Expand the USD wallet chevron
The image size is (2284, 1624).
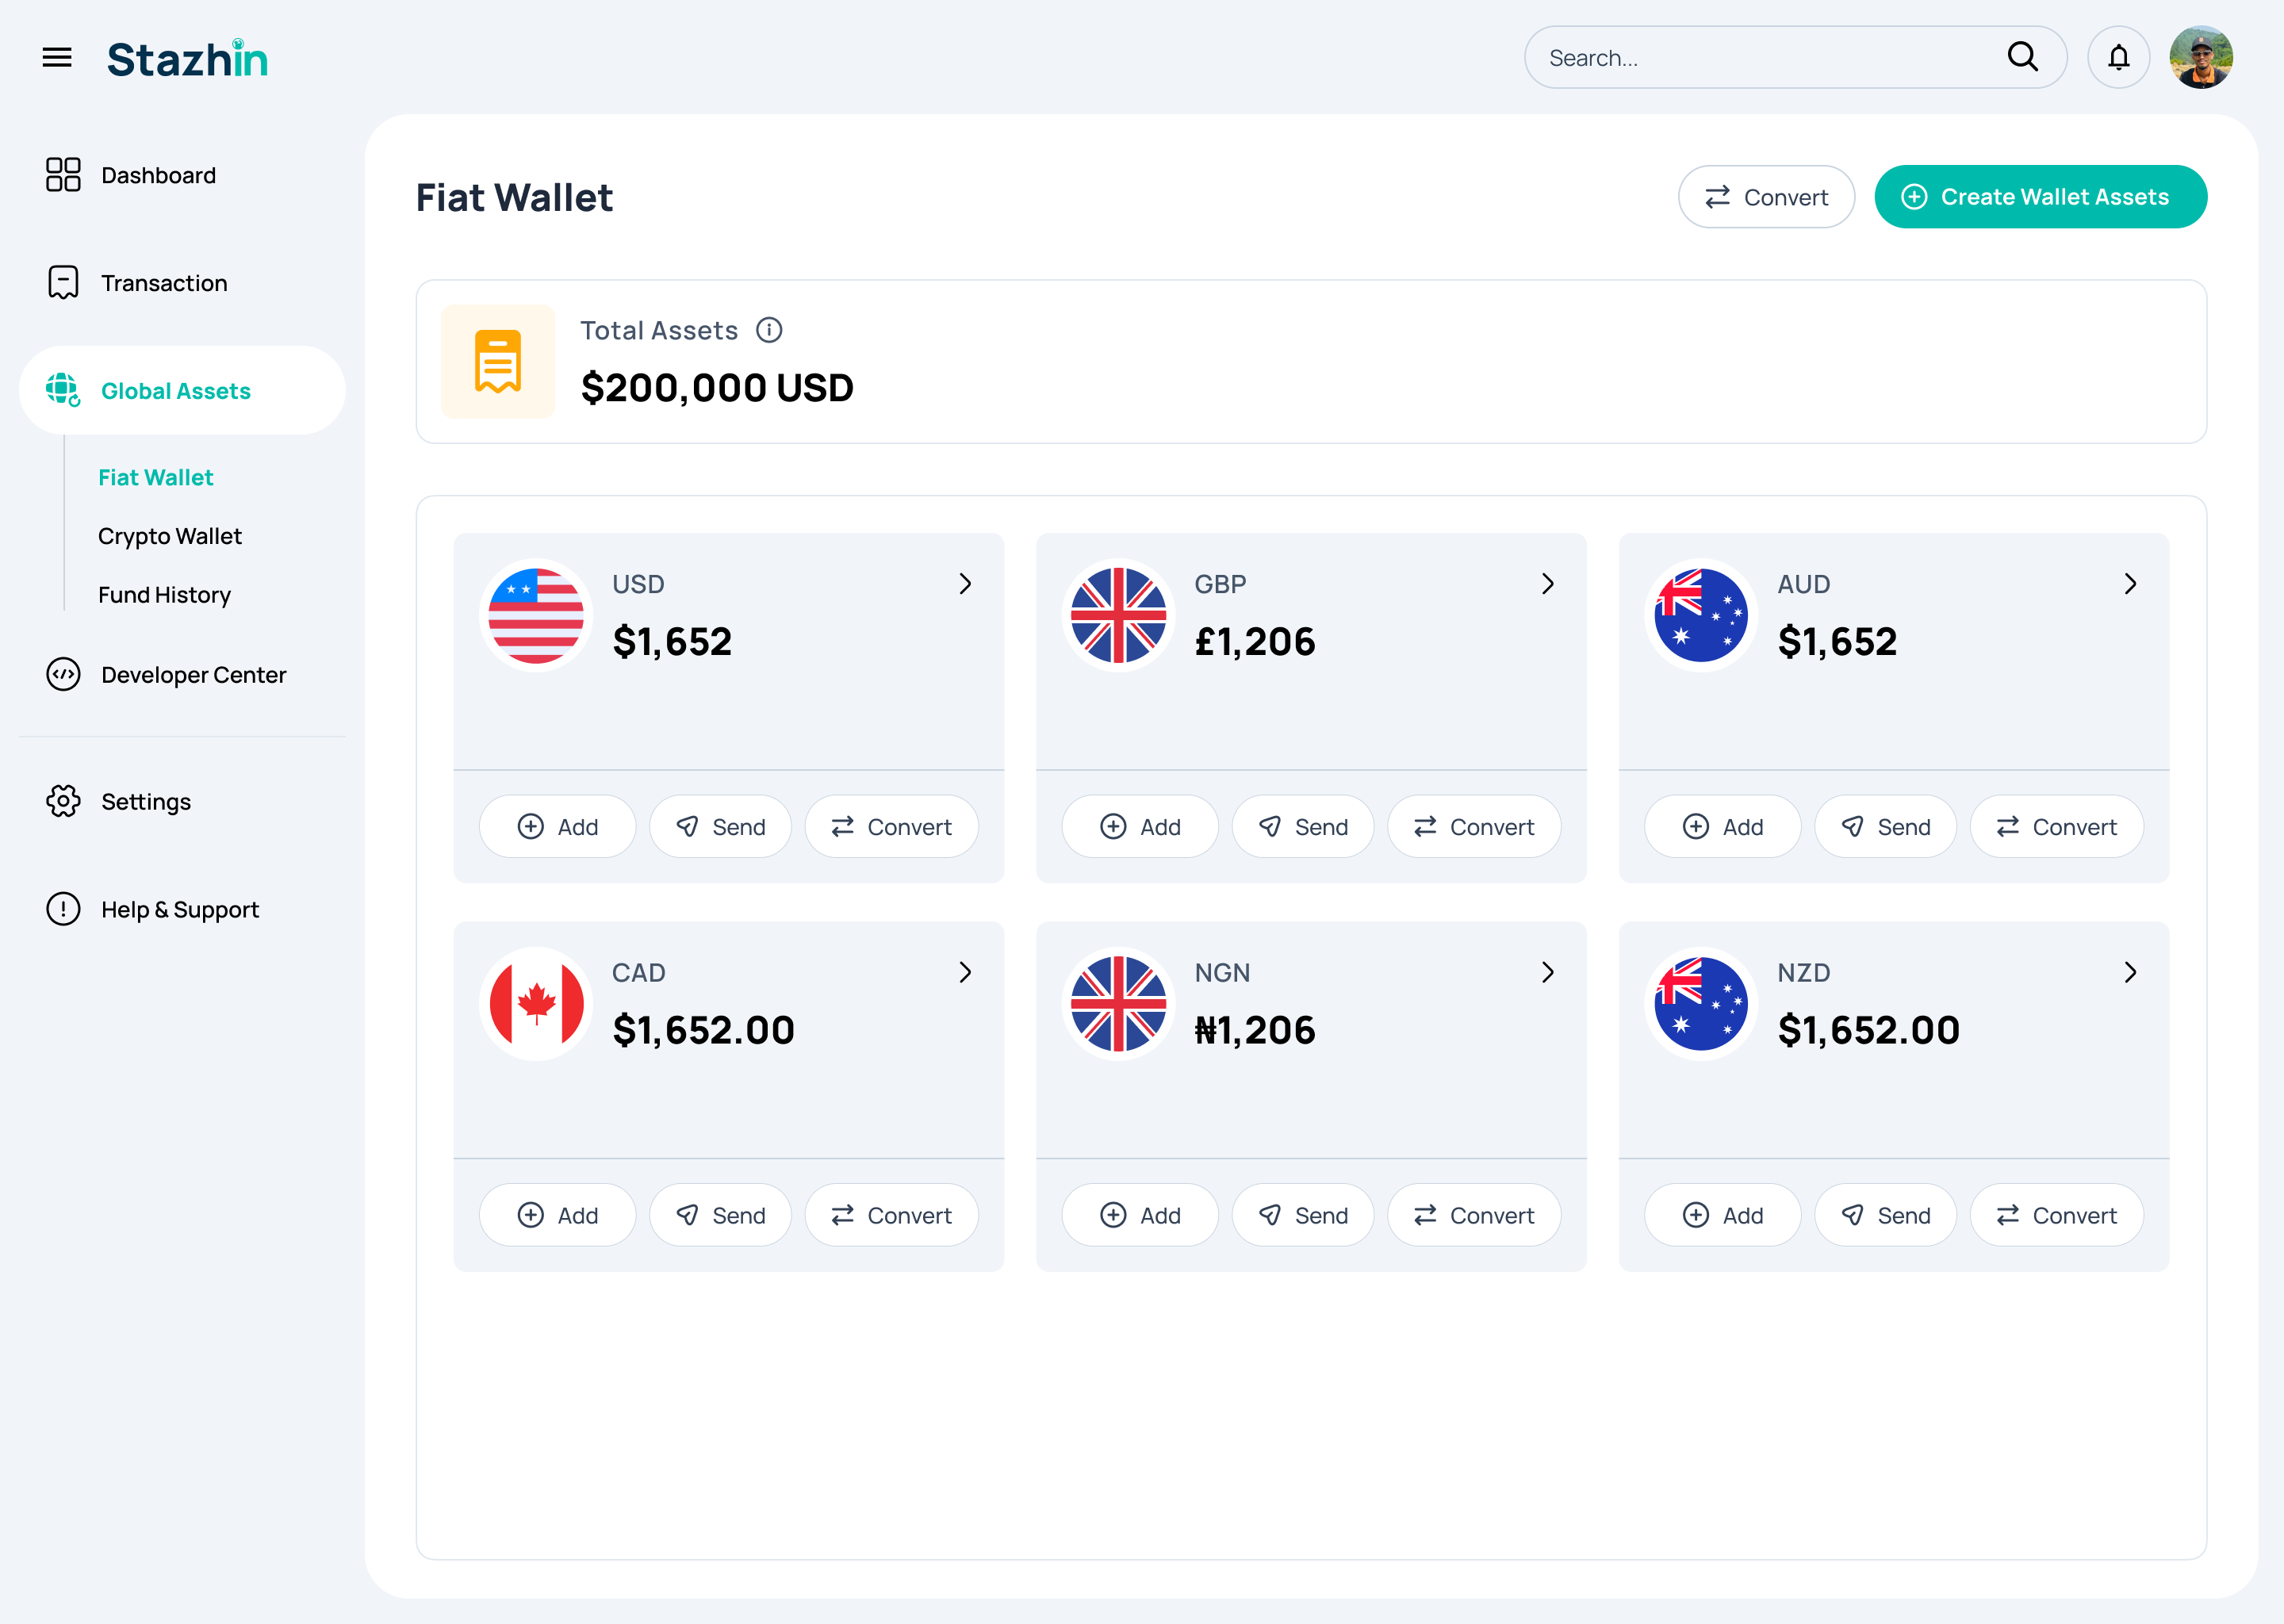coord(965,584)
